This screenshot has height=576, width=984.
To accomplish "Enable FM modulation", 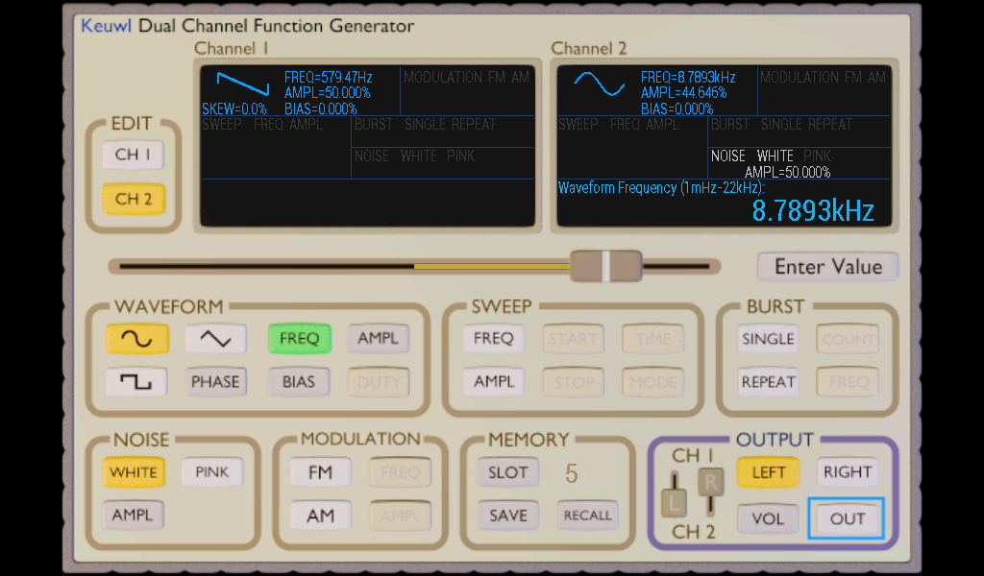I will click(320, 471).
